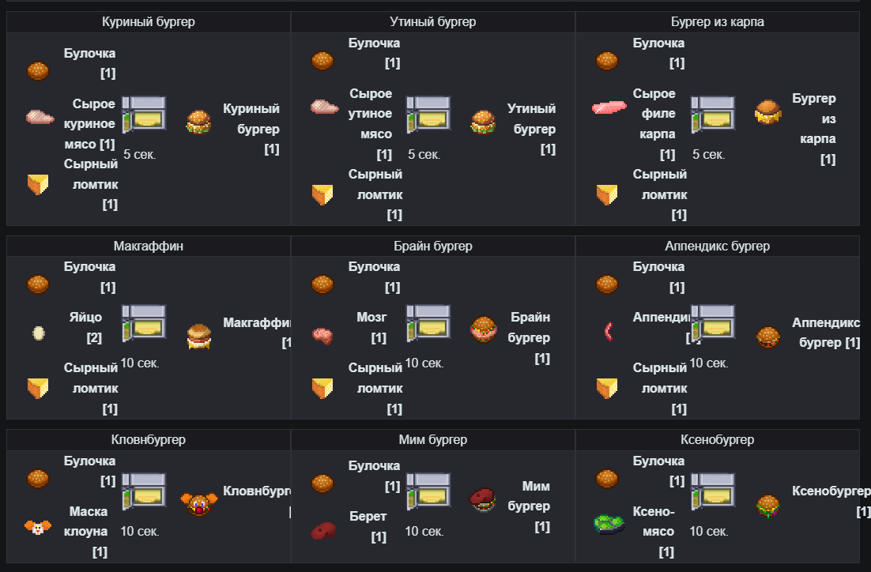The height and width of the screenshot is (572, 871).
Task: Click the bun icon in Ксенобургер recipe
Action: [x=607, y=478]
